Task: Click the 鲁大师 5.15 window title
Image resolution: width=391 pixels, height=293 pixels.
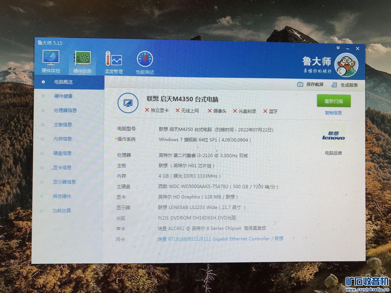Action: coord(50,43)
